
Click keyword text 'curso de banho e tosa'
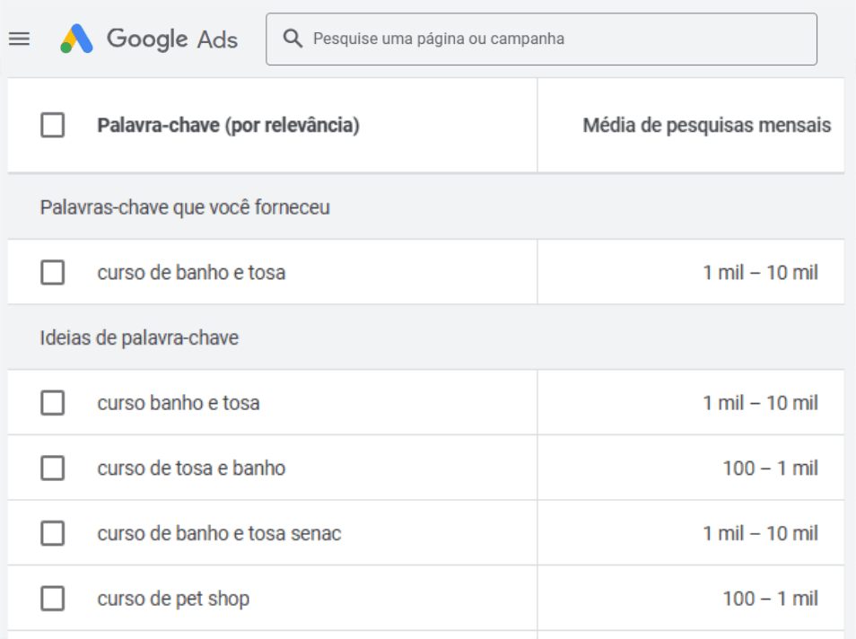coord(191,272)
